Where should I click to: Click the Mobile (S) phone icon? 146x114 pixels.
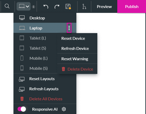[x=22, y=68]
